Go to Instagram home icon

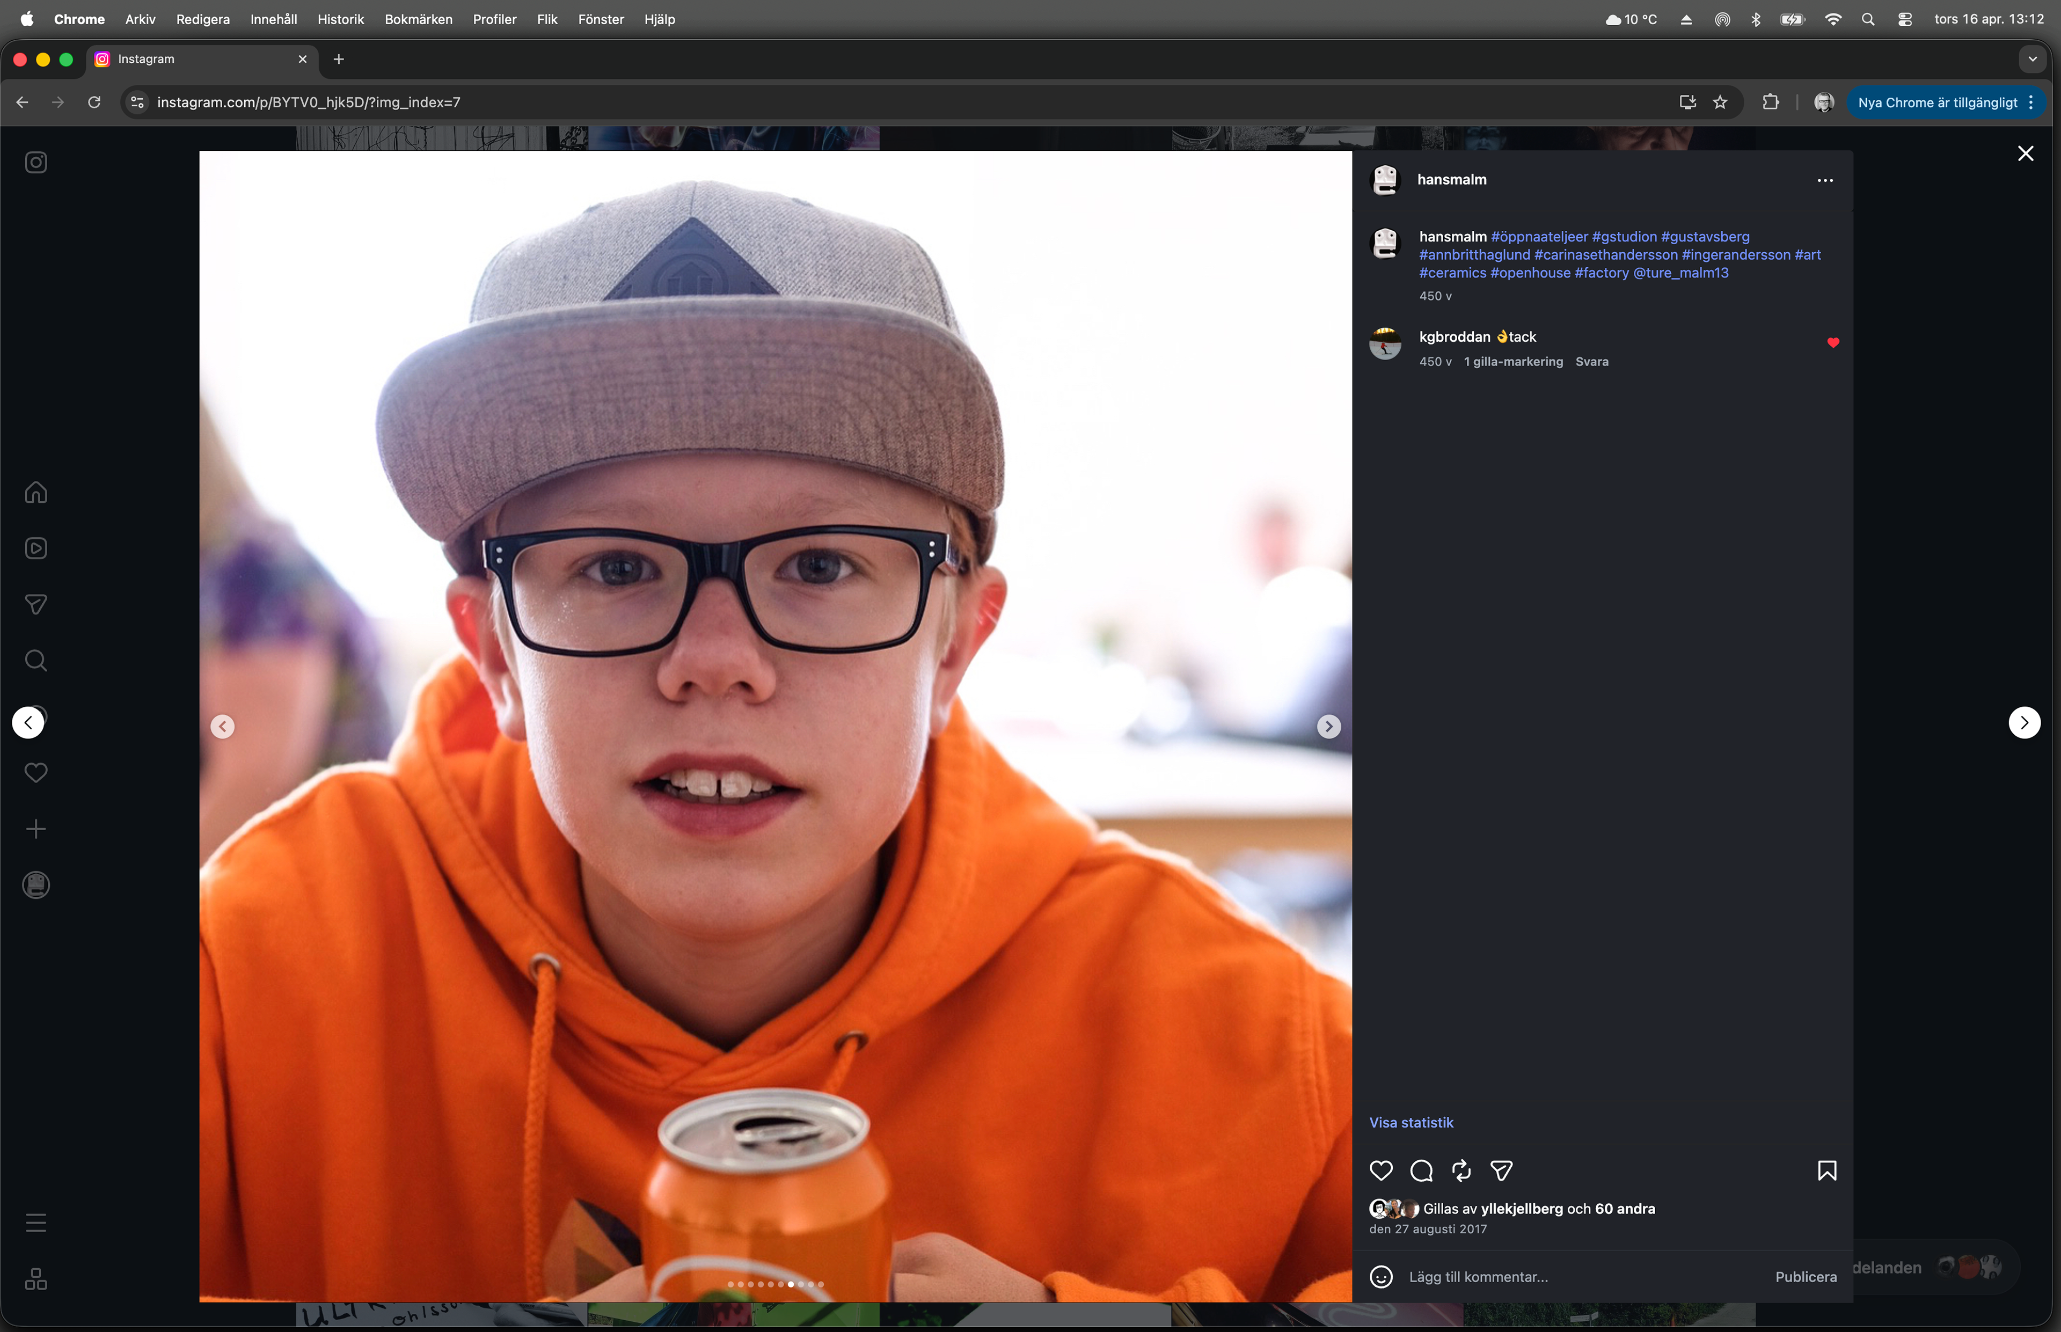point(35,492)
